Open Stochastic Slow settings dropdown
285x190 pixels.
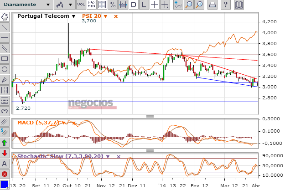coord(108,157)
